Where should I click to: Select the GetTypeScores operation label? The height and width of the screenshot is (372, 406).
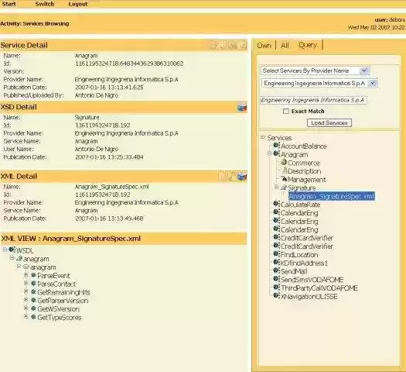click(60, 318)
